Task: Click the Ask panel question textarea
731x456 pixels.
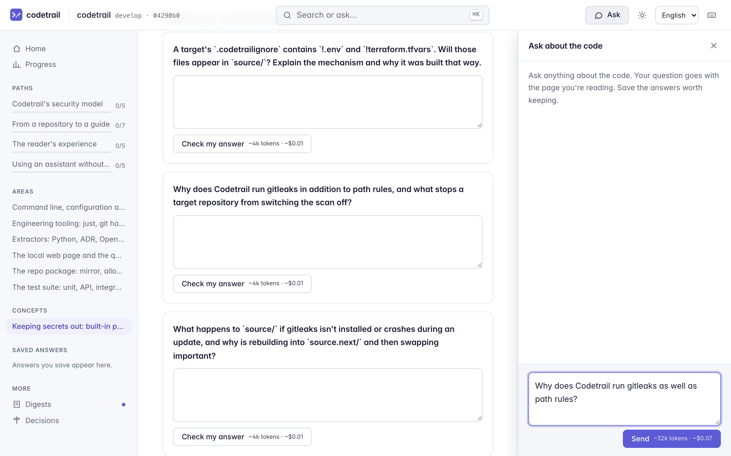Action: coord(625,399)
